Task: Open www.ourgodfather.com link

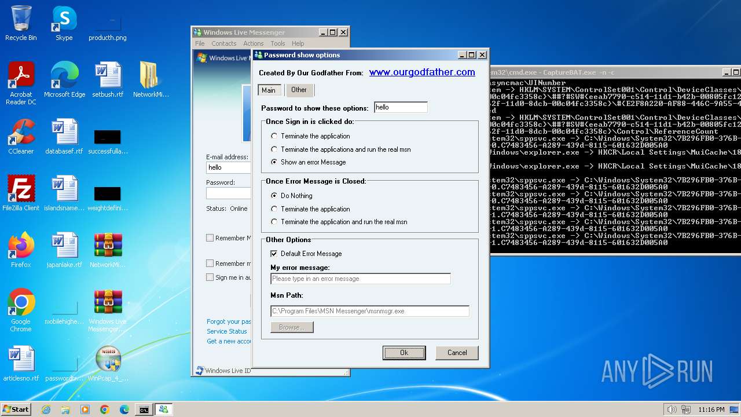Action: [422, 72]
